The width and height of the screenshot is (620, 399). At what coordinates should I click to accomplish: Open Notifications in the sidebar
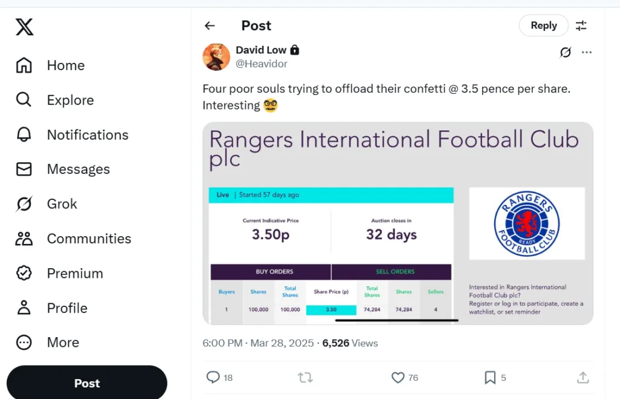(x=24, y=134)
